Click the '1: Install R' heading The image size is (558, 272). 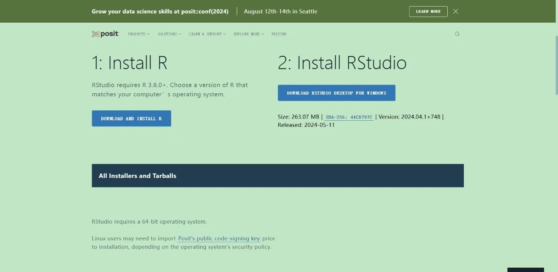click(x=129, y=63)
